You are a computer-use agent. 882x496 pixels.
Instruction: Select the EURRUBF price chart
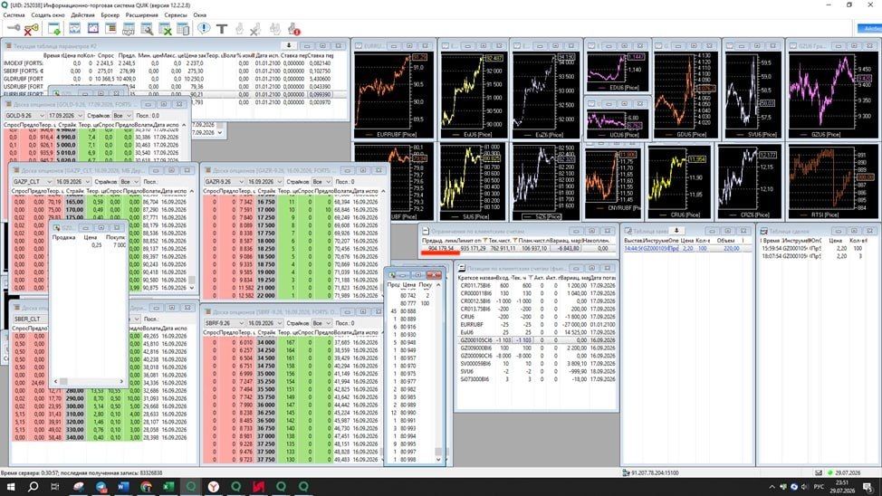pos(394,96)
